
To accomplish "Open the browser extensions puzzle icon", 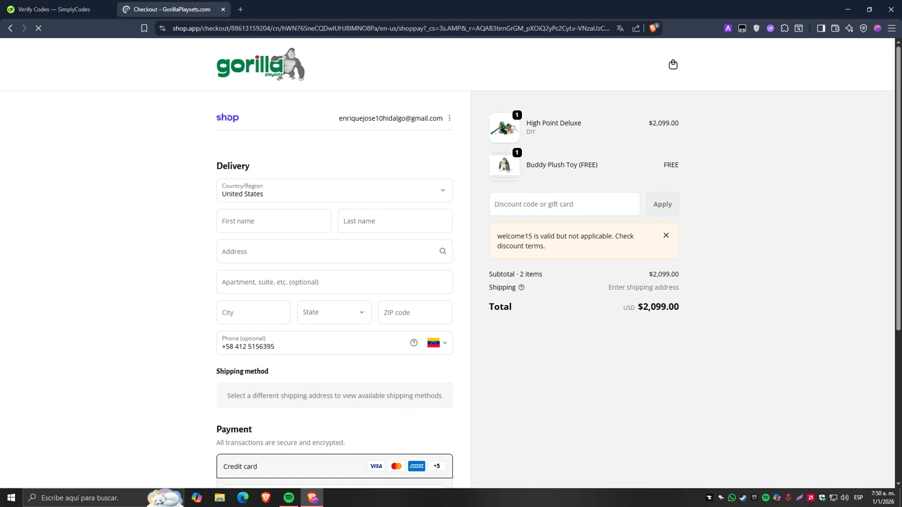I will click(785, 28).
